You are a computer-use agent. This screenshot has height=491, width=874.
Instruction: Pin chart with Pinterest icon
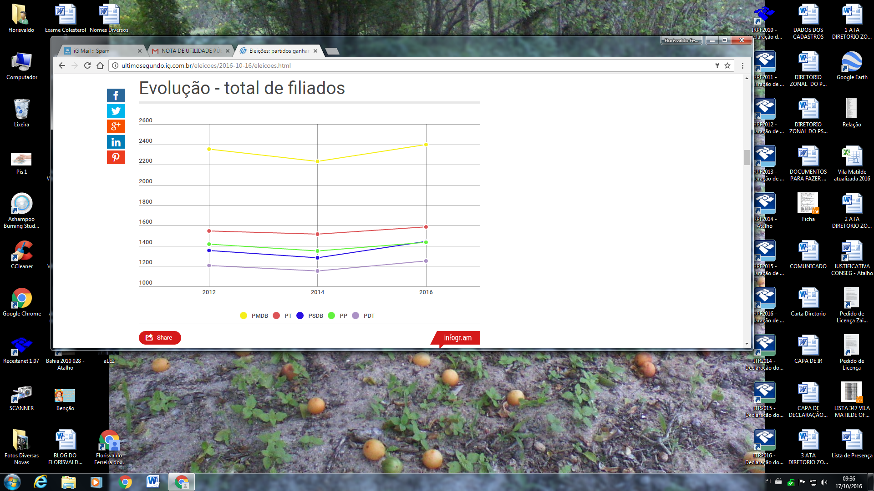116,157
